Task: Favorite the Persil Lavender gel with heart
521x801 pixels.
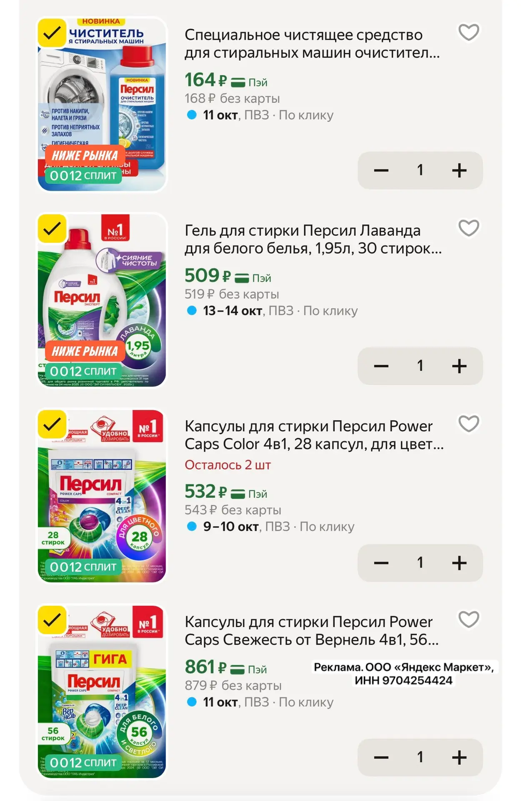Action: pos(469,228)
